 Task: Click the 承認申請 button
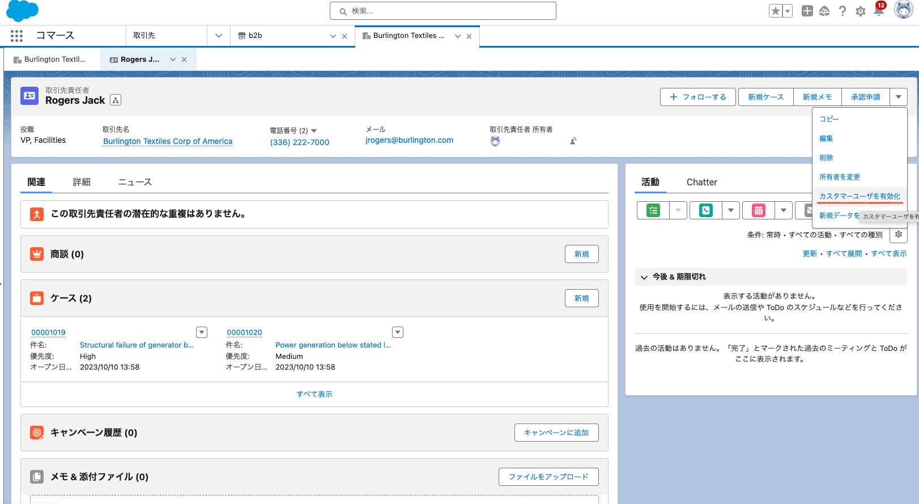click(x=866, y=97)
